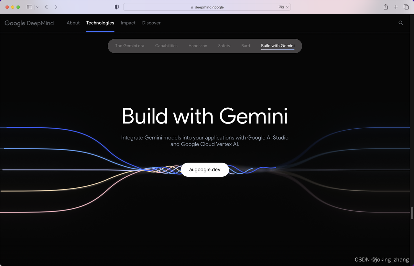Open the Technologies menu item

point(100,23)
